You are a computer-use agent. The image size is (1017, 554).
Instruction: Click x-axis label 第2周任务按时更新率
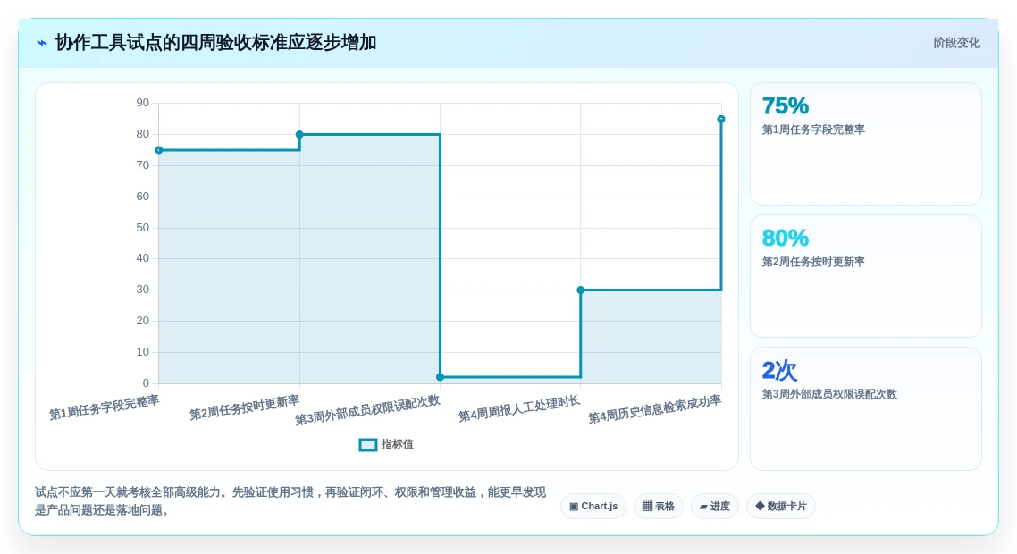[245, 407]
